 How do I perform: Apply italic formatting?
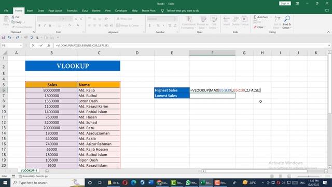click(45, 25)
